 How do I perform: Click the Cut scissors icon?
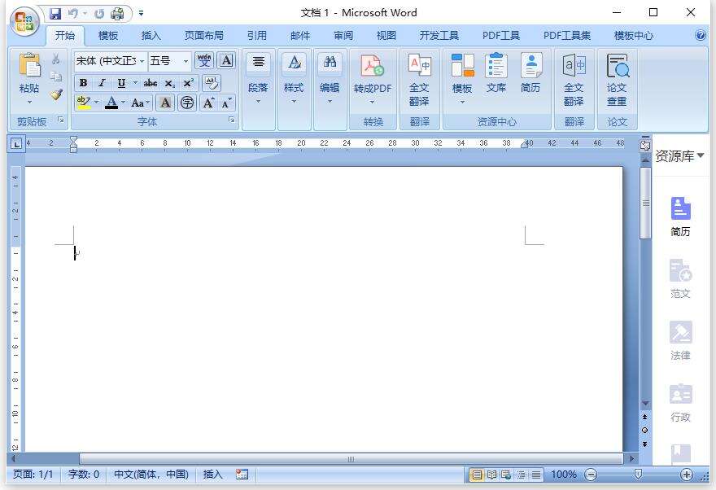(55, 59)
